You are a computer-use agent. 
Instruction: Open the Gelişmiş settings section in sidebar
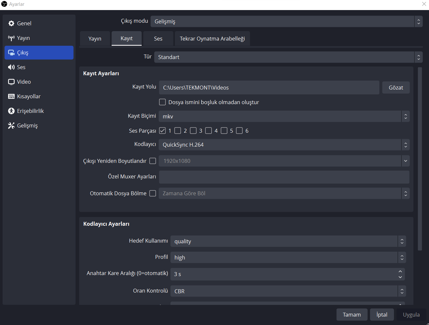tap(39, 126)
